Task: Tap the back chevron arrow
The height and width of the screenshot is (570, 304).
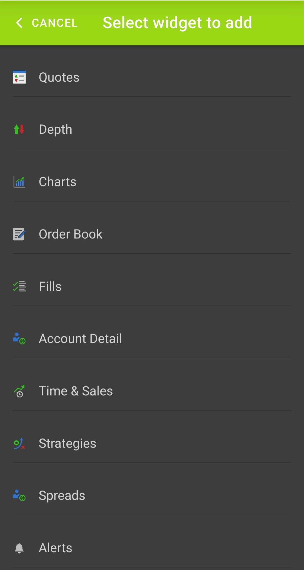Action: tap(19, 23)
